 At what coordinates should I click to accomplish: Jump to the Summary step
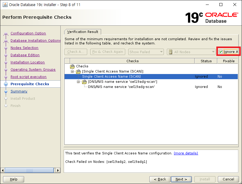point(19,91)
